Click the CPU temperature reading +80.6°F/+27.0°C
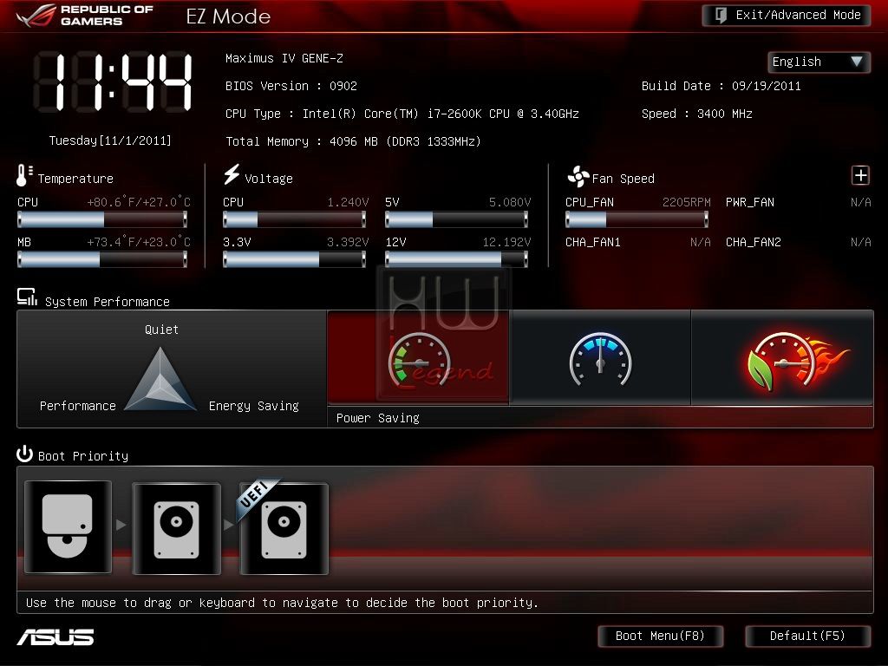The image size is (888, 666). click(x=139, y=202)
